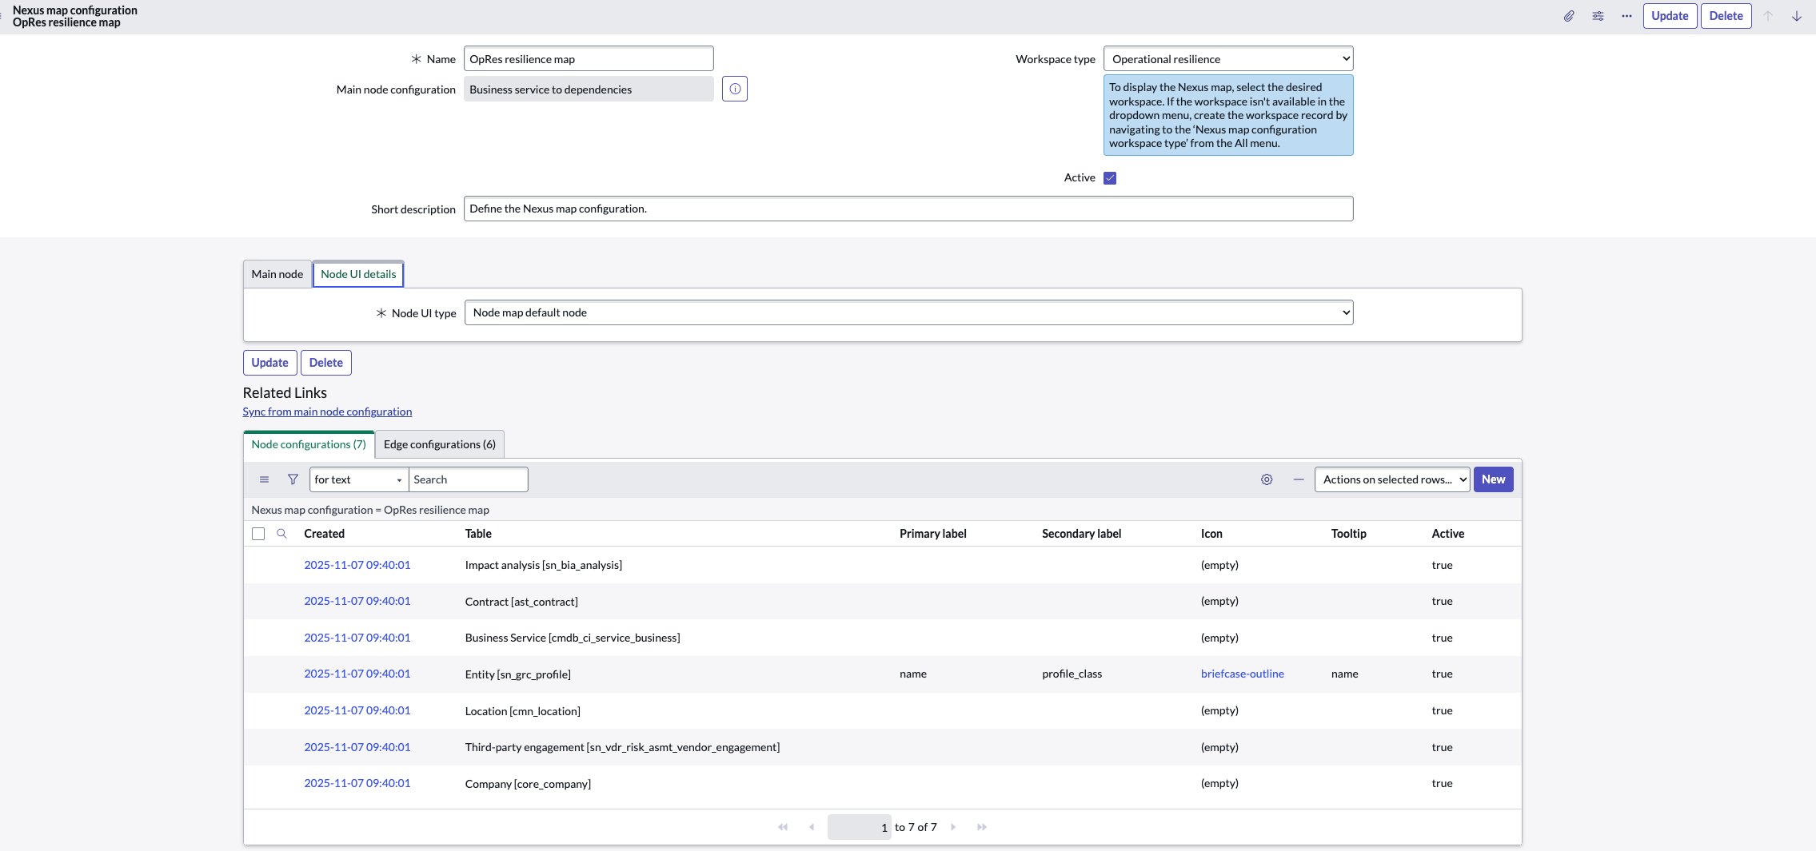This screenshot has width=1816, height=851.
Task: Open the personalize form settings icon
Action: click(1598, 16)
